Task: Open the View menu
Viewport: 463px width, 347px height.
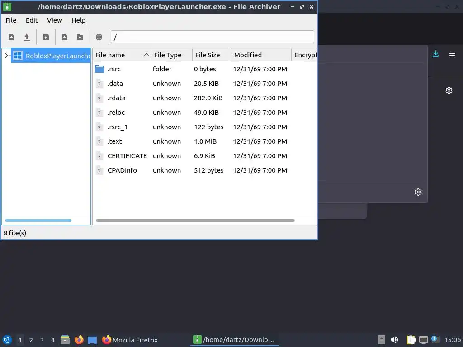Action: pos(54,20)
